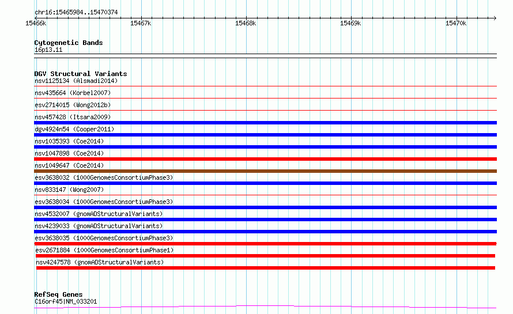The width and height of the screenshot is (513, 314).
Task: Click the thin red line under nsv1125134
Action: [x=265, y=86]
